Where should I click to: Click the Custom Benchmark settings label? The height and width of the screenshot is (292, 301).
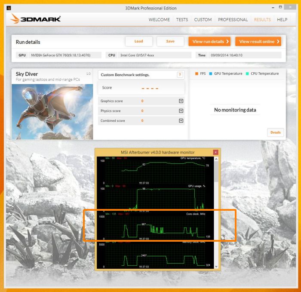[125, 75]
